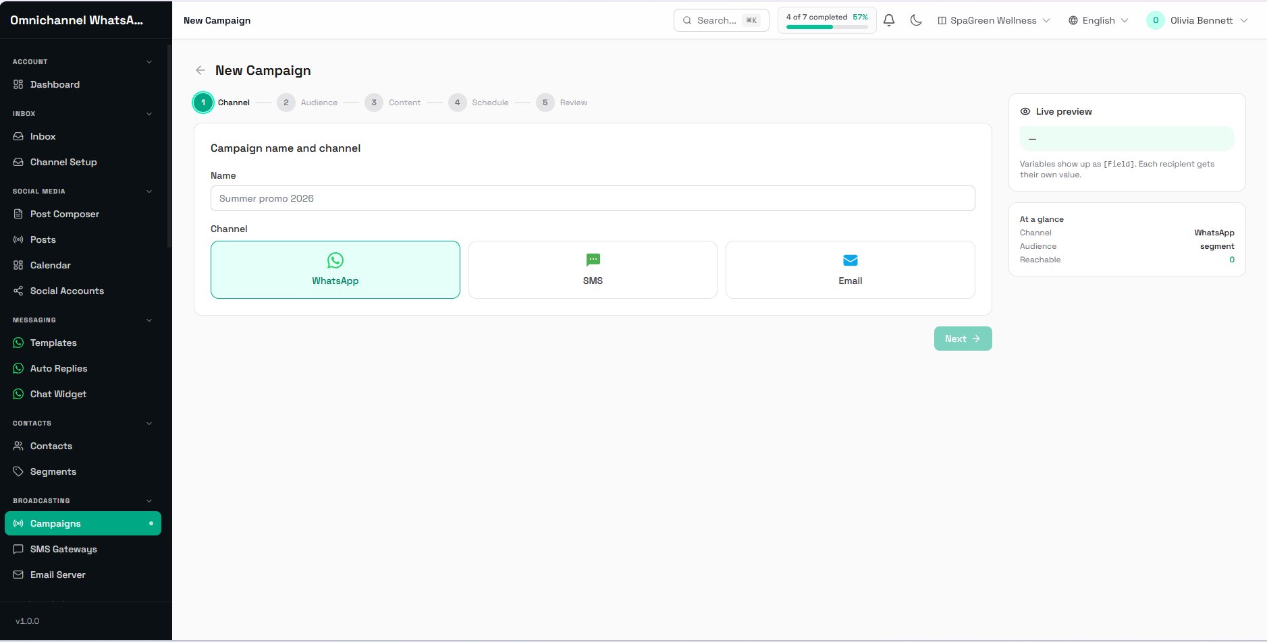
Task: Click the campaign Name input field
Action: pyautogui.click(x=593, y=198)
